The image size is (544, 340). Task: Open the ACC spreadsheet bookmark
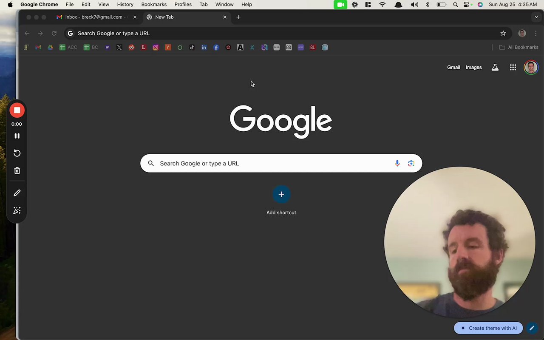[68, 47]
